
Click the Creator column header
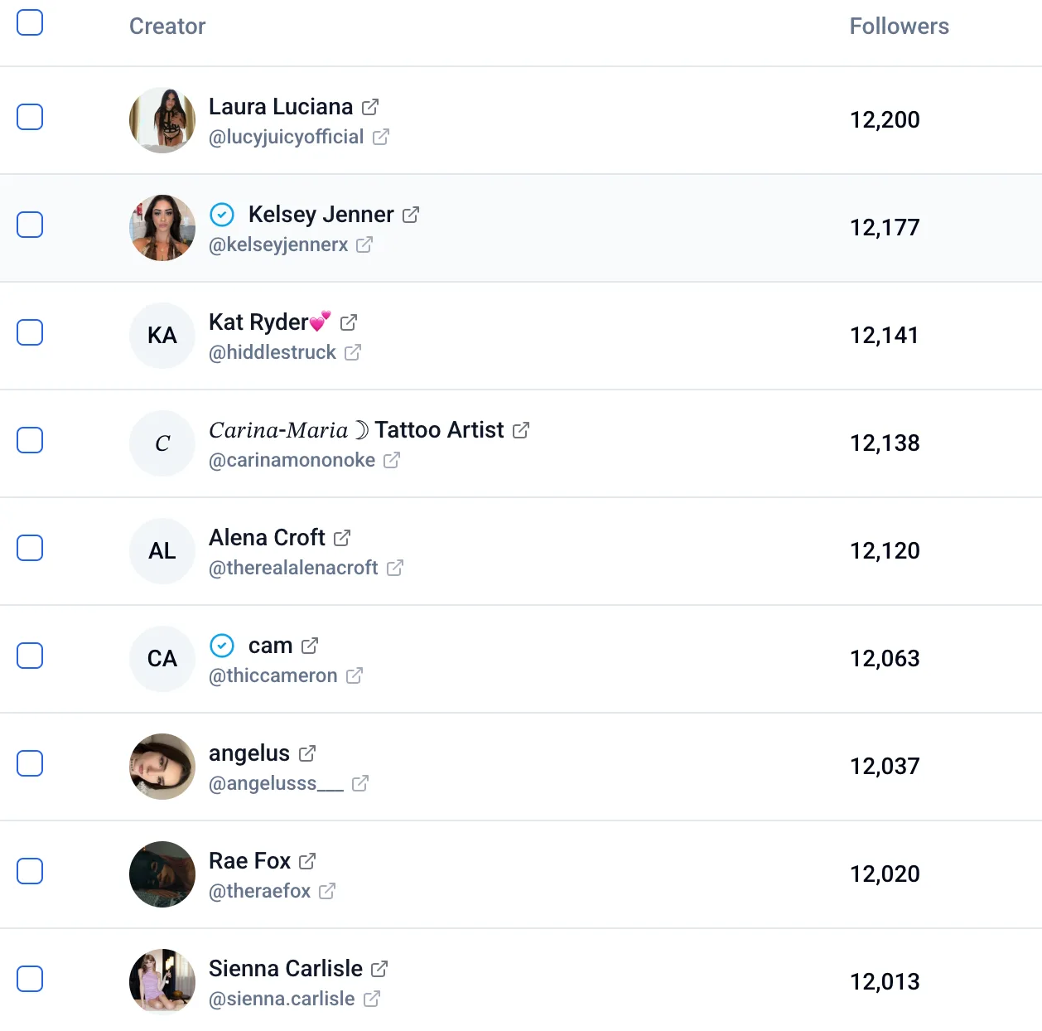167,27
